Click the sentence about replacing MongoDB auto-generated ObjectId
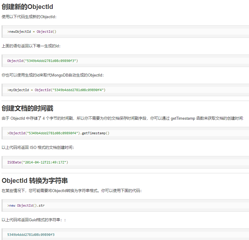This screenshot has width=249, height=240. coord(52,75)
